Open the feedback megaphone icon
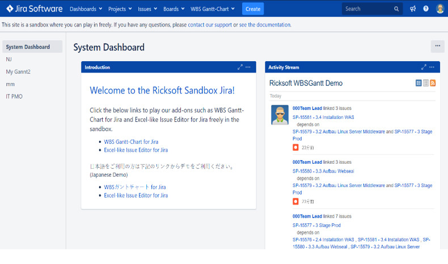Image resolution: width=448 pixels, height=264 pixels. (x=412, y=9)
